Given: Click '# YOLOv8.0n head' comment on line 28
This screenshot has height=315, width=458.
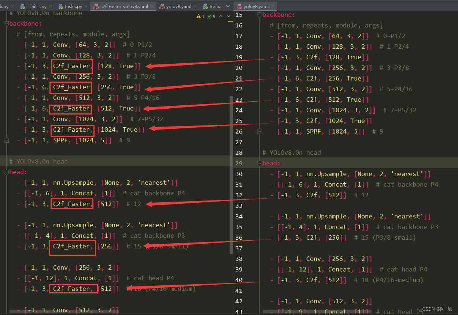Looking at the screenshot, I should 292,153.
